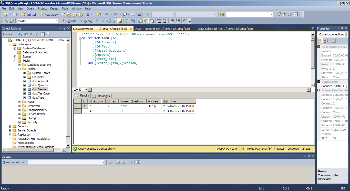The width and height of the screenshot is (350, 191).
Task: Click the Comment out selected lines icon
Action: pos(159,21)
